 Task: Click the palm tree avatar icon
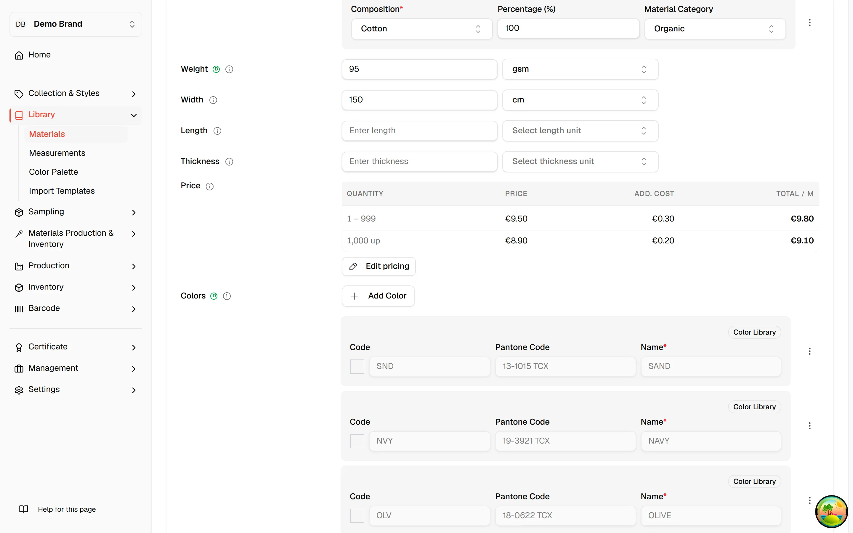tap(831, 511)
